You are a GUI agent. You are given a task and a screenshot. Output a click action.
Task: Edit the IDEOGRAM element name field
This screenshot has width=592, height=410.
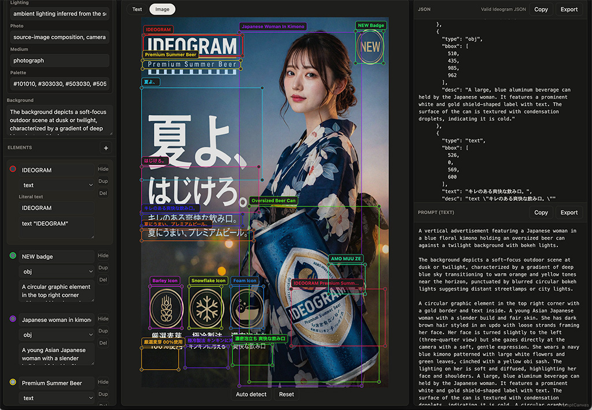(x=56, y=170)
